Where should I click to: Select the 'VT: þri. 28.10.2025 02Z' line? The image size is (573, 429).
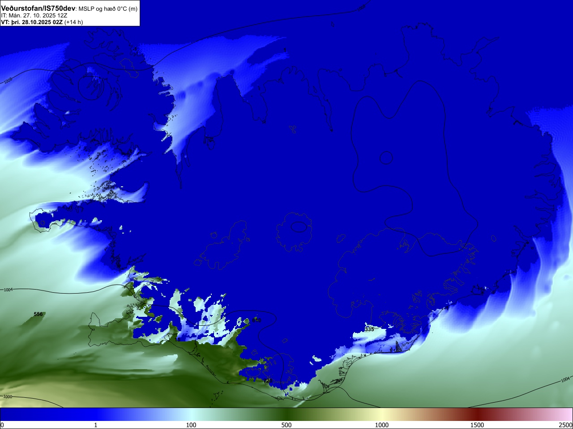pyautogui.click(x=32, y=22)
